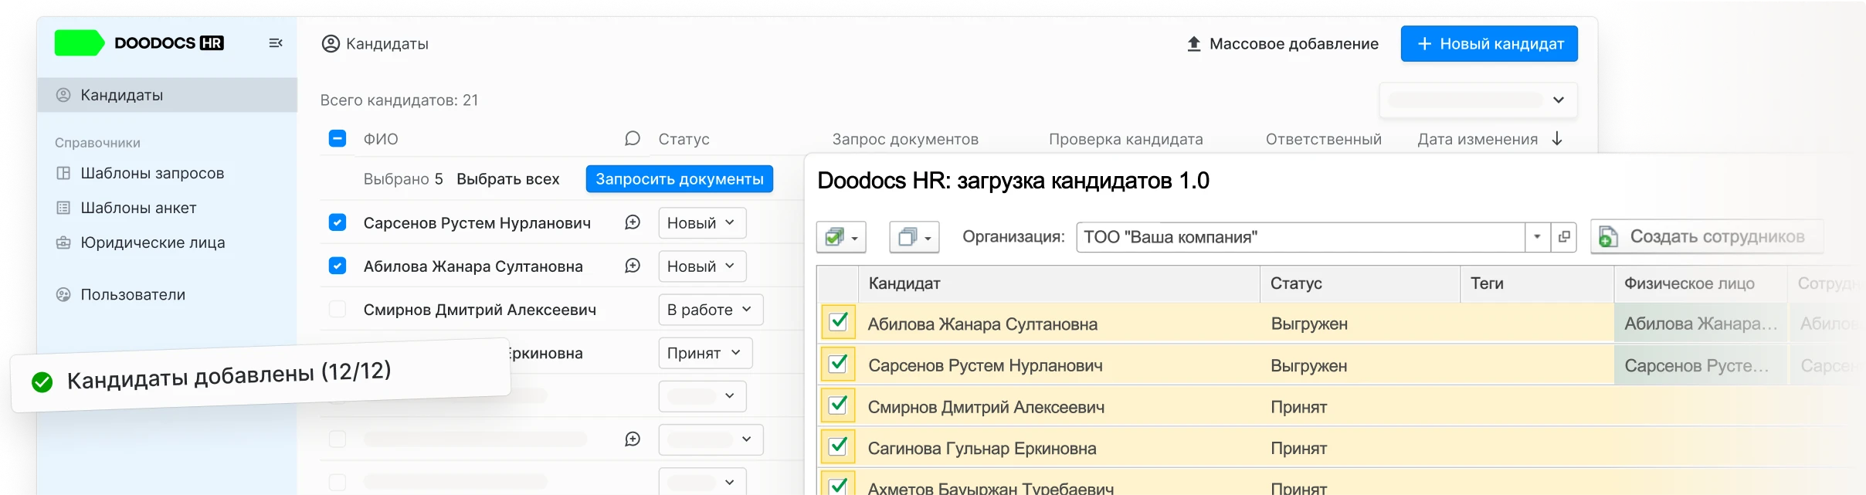Toggle the select-all checkbox in ФИО header
The image size is (1866, 495).
tap(338, 138)
